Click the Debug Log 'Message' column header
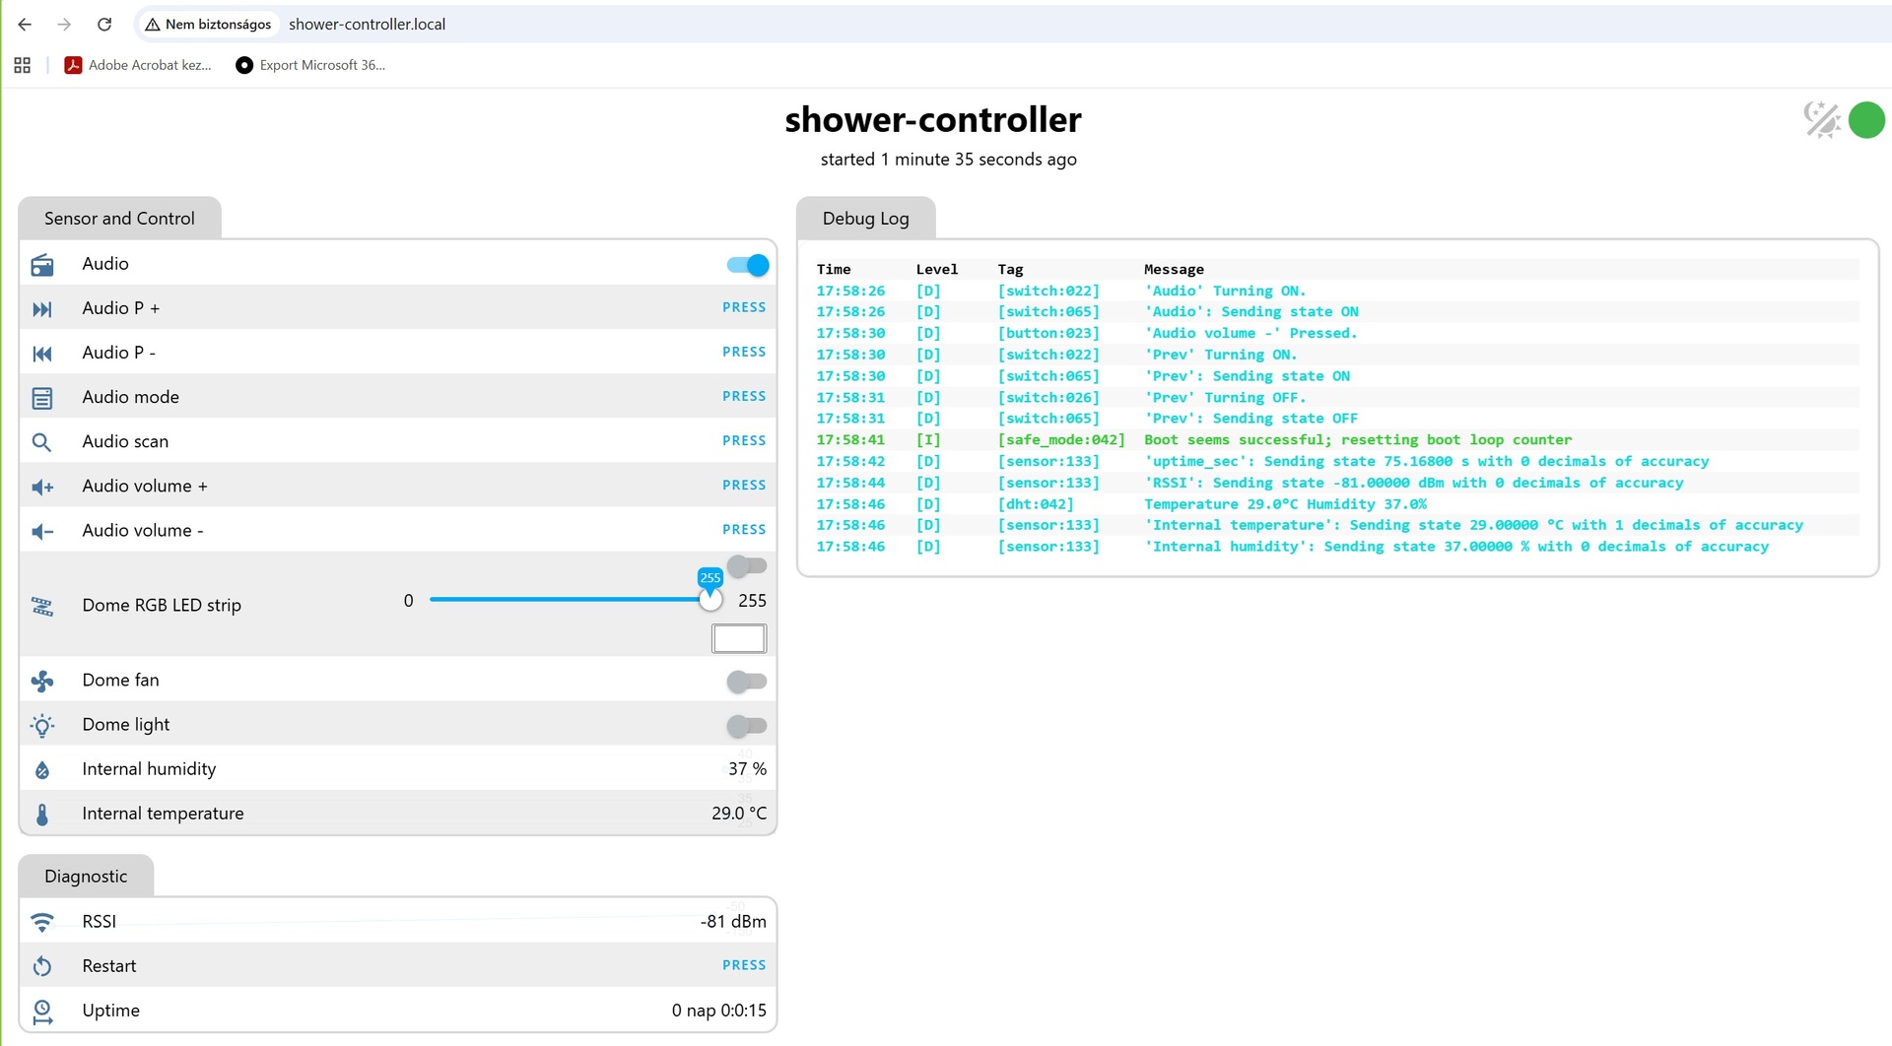The image size is (1892, 1046). point(1174,269)
